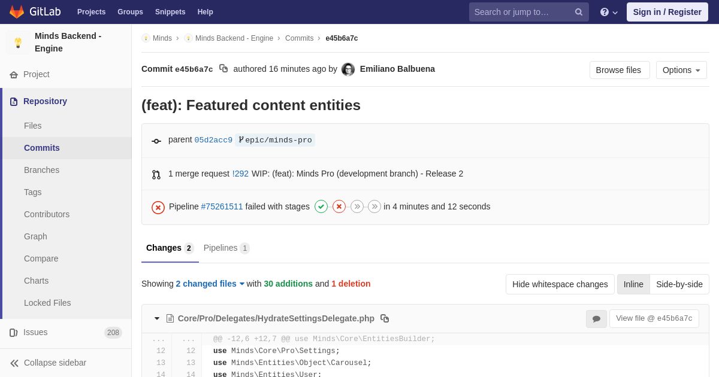The width and height of the screenshot is (719, 377).
Task: Click the GitLab fox logo
Action: [17, 12]
